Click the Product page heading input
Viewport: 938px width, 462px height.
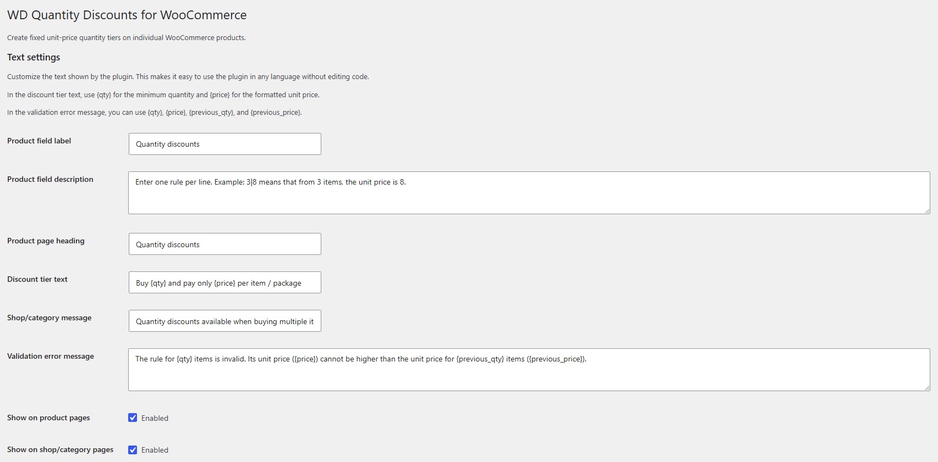tap(225, 244)
